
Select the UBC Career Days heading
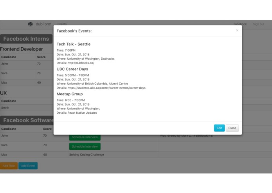point(72,69)
